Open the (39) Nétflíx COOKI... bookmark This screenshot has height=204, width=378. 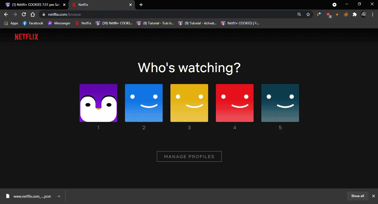pos(114,23)
